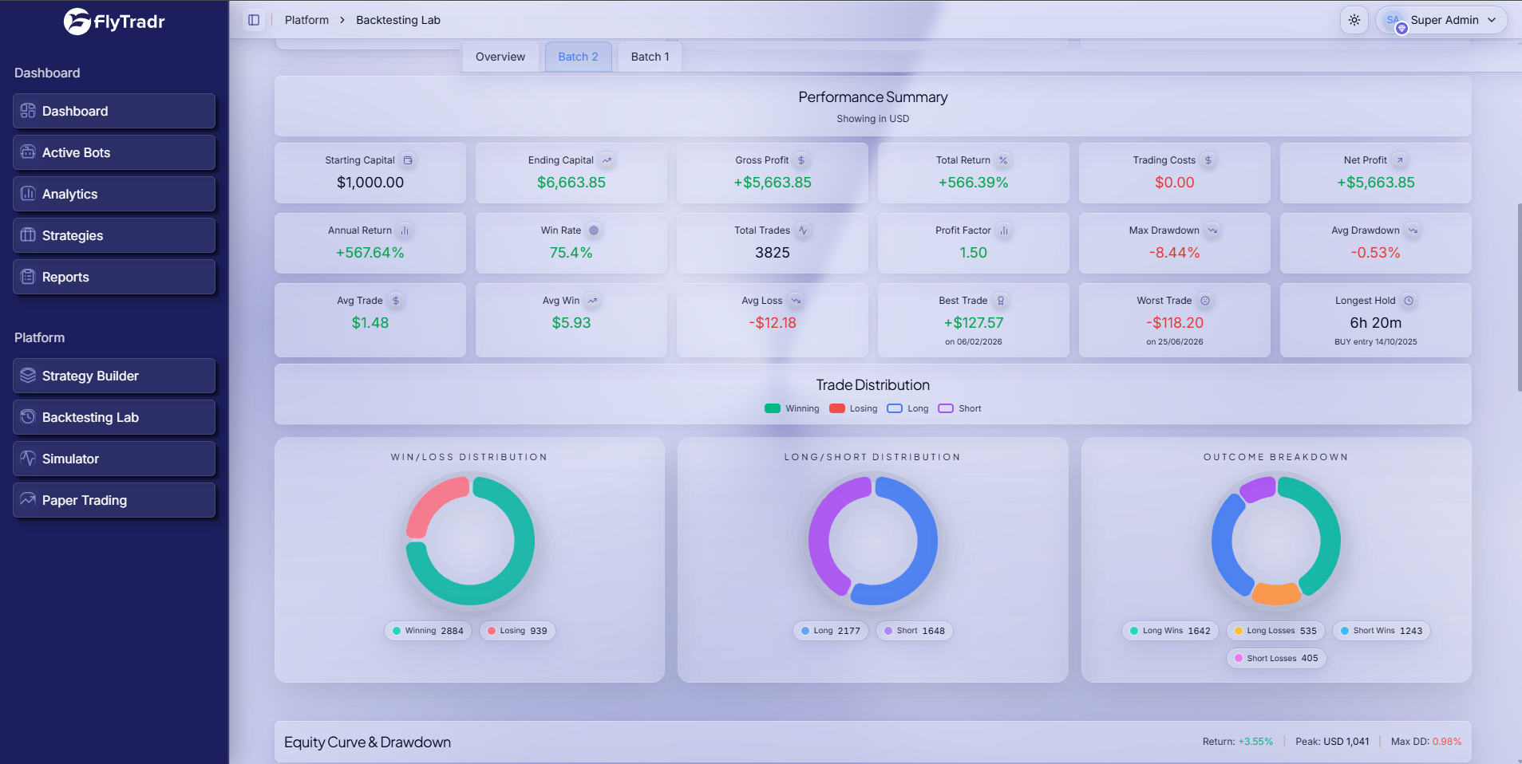
Task: Open Active Bots in the sidebar
Action: 114,152
